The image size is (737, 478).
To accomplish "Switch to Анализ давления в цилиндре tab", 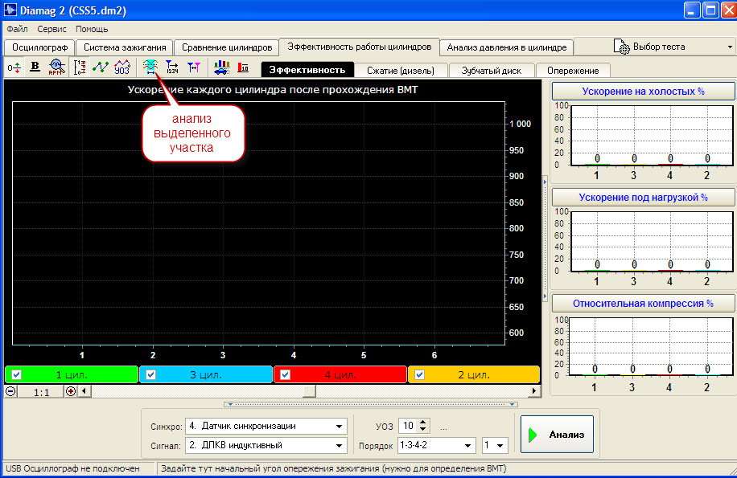I will (507, 47).
